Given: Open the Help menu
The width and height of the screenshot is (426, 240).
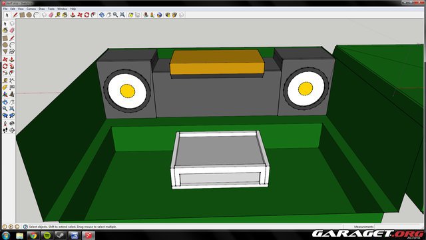Looking at the screenshot, I should pyautogui.click(x=73, y=9).
